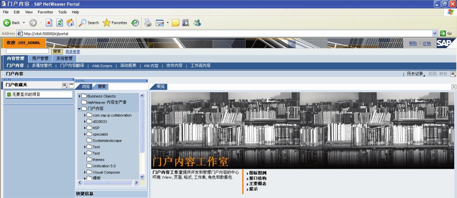Expand the NSP folder arrow

click(85, 128)
